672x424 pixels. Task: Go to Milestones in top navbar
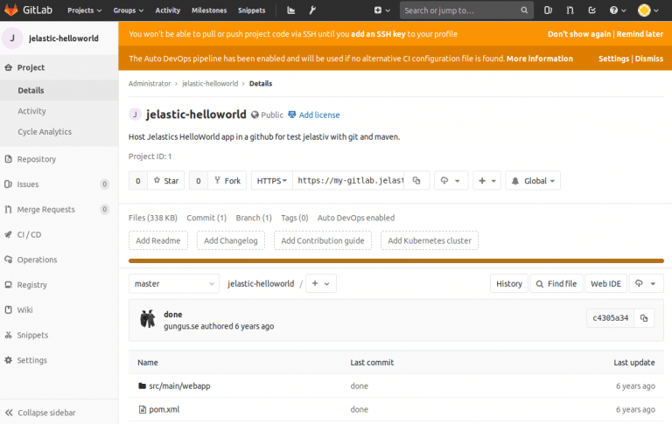pyautogui.click(x=209, y=10)
